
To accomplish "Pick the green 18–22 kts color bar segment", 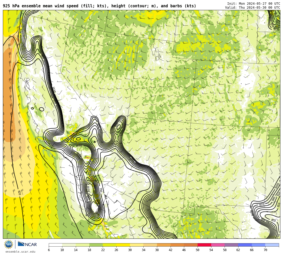I will tap(96, 245).
